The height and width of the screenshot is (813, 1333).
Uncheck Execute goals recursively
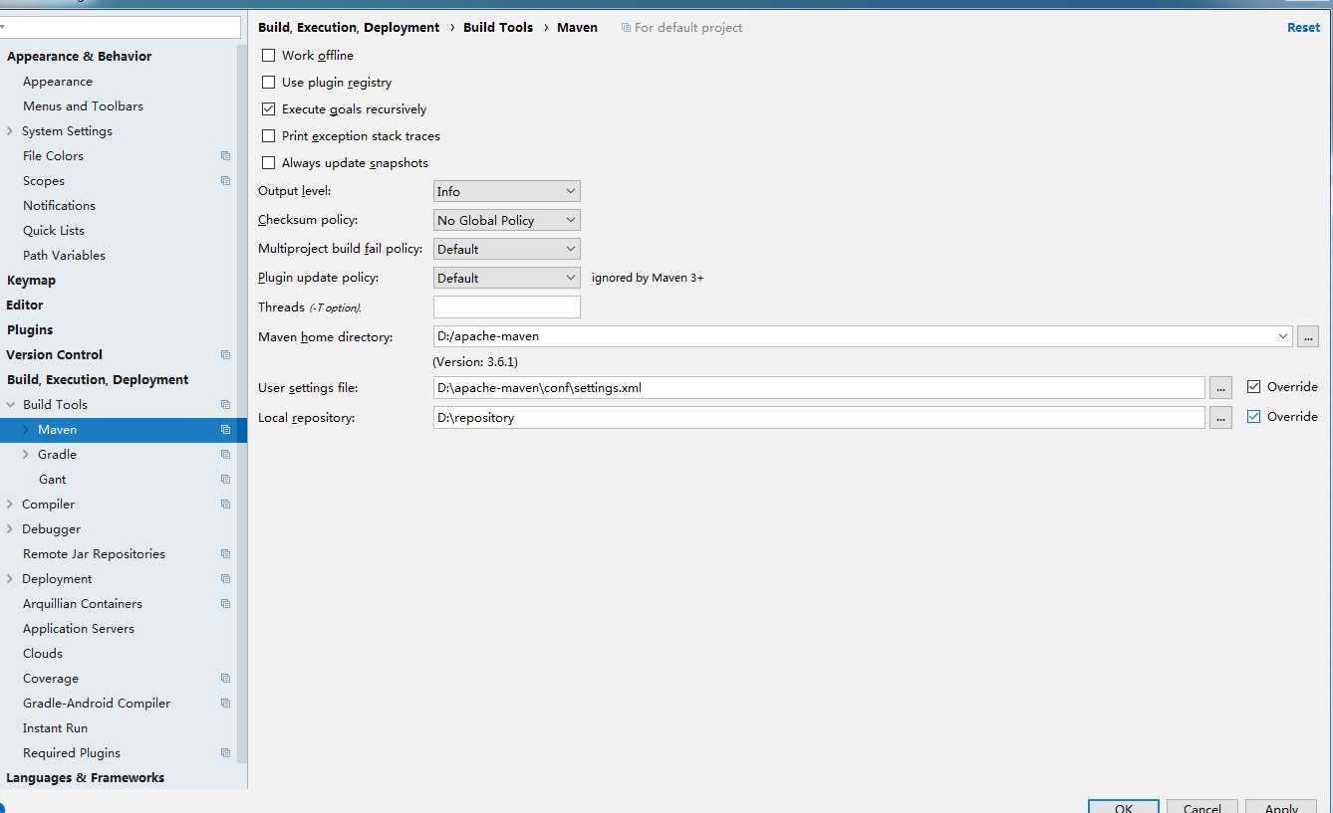pyautogui.click(x=268, y=109)
